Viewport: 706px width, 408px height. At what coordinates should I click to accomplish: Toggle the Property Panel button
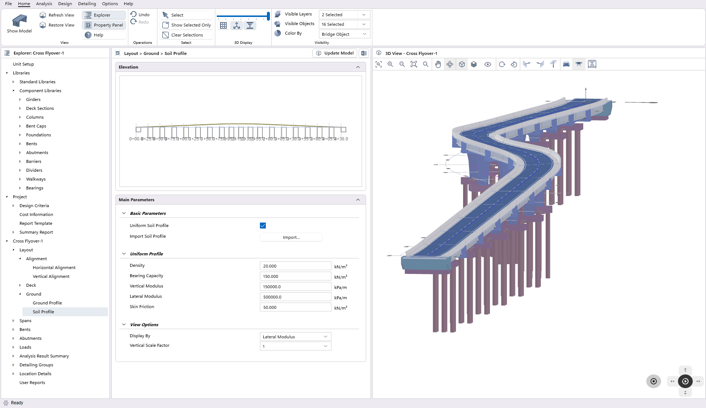coord(104,25)
